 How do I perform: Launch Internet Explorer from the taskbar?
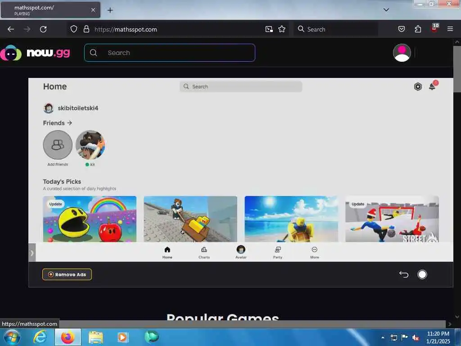point(40,337)
